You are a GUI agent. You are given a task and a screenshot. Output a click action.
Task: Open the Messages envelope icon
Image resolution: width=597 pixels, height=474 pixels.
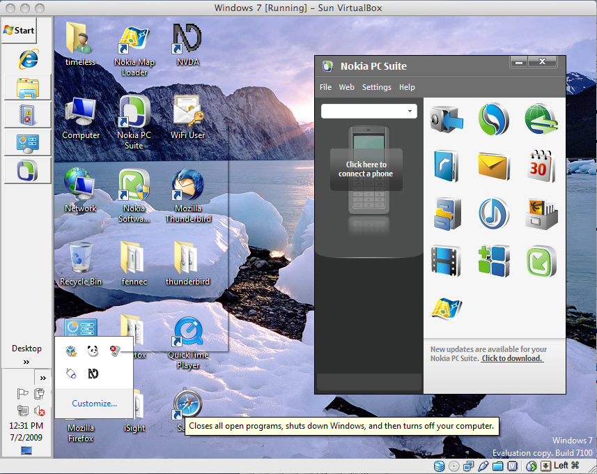493,167
